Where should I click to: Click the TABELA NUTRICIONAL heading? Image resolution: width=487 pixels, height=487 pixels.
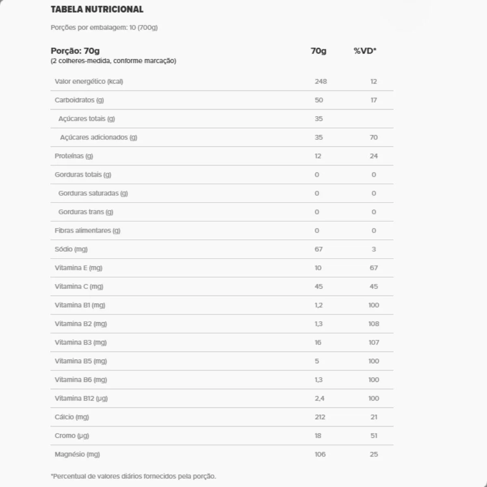[97, 9]
